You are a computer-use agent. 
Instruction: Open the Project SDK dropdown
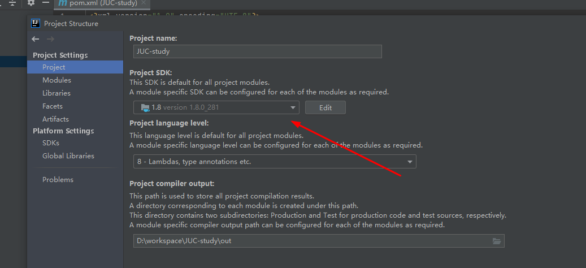coord(216,107)
